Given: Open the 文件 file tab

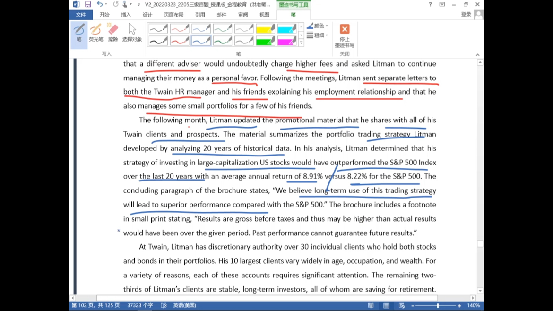Looking at the screenshot, I should (x=81, y=15).
